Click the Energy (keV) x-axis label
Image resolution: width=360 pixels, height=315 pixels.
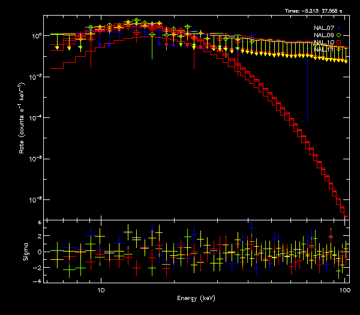coord(197,298)
